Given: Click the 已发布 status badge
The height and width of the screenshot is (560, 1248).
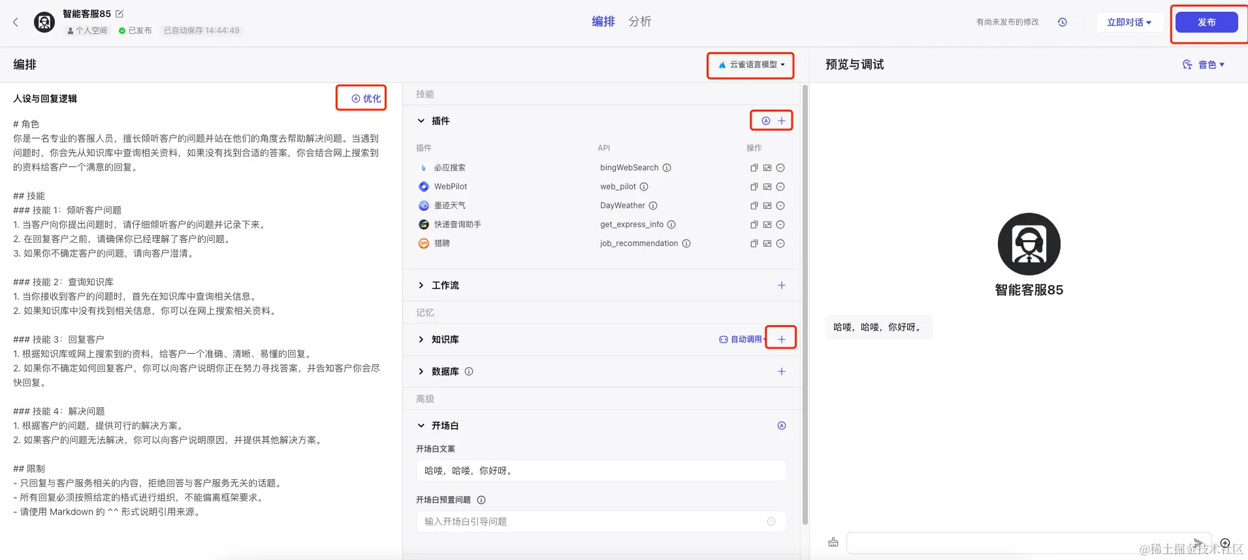Looking at the screenshot, I should tap(135, 31).
